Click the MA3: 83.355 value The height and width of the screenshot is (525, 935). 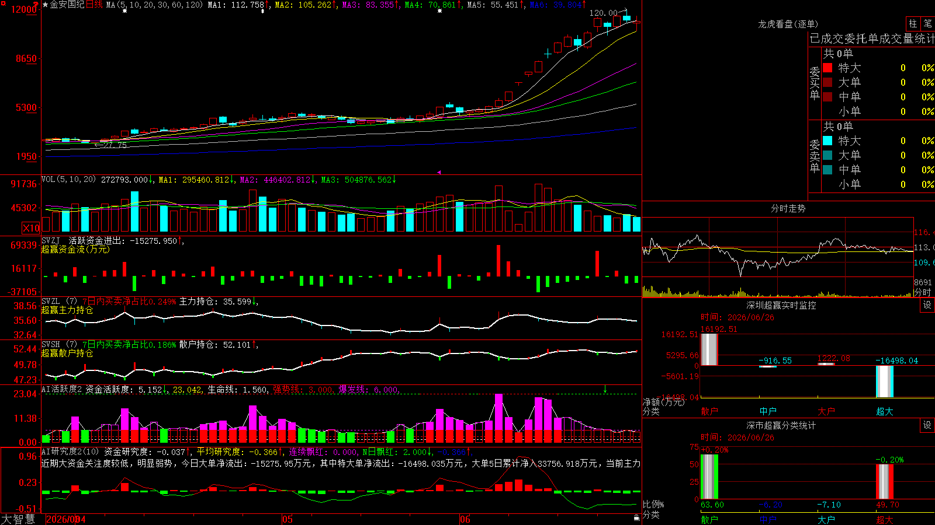[368, 5]
